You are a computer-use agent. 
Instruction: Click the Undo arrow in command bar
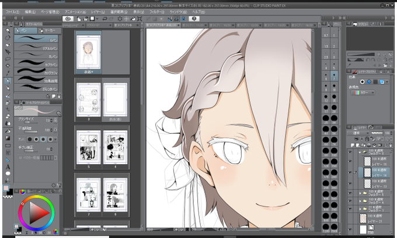105,19
